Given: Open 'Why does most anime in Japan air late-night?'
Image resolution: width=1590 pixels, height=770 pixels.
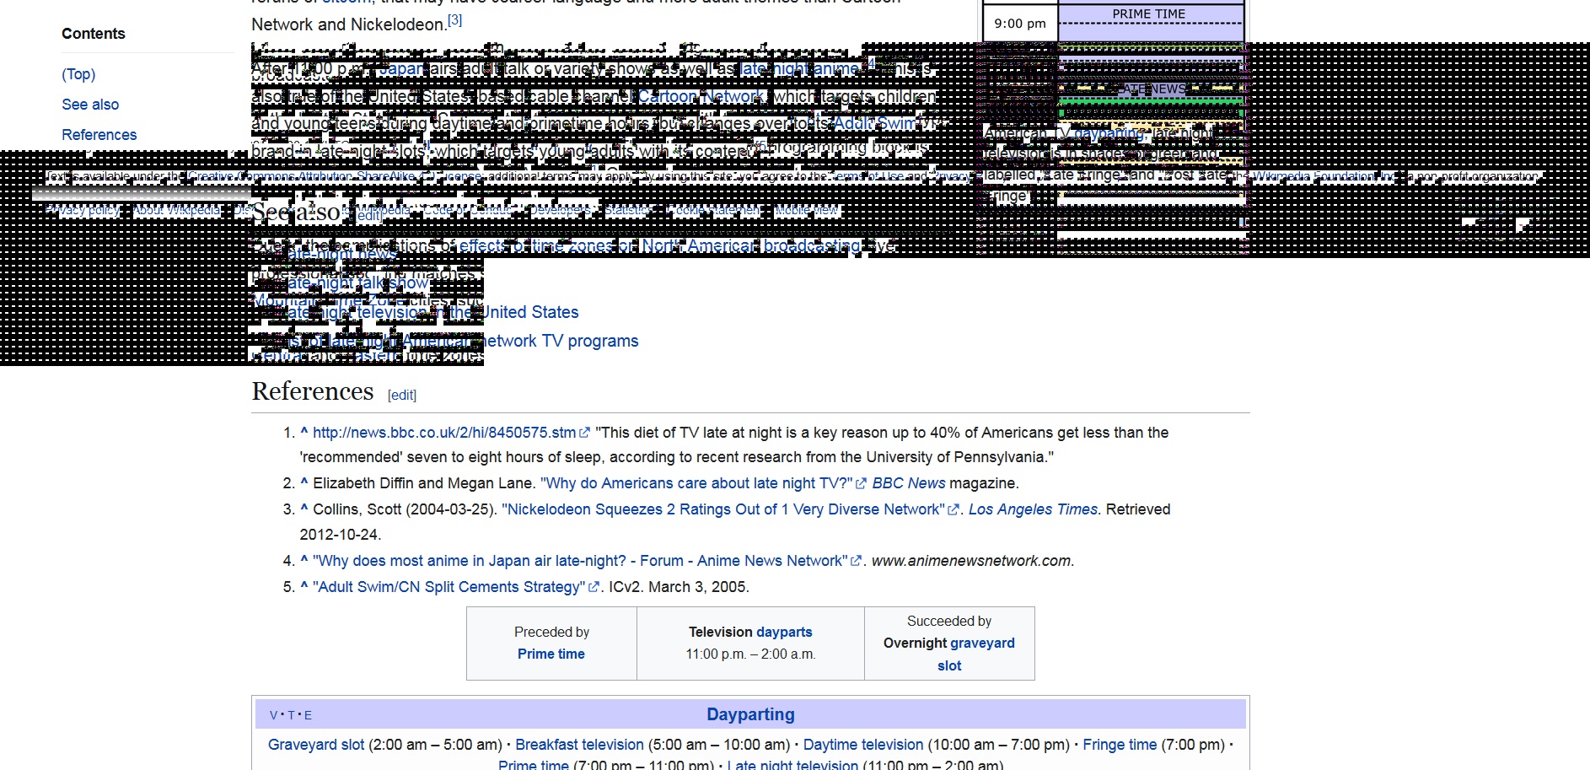Looking at the screenshot, I should [x=580, y=561].
